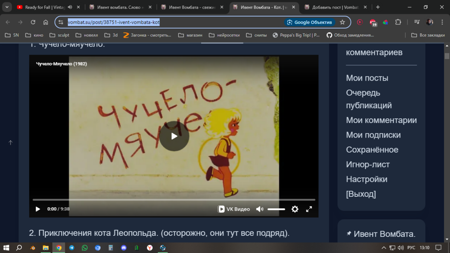Open the Extensions puzzle icon
The image size is (450, 253).
pos(398,22)
